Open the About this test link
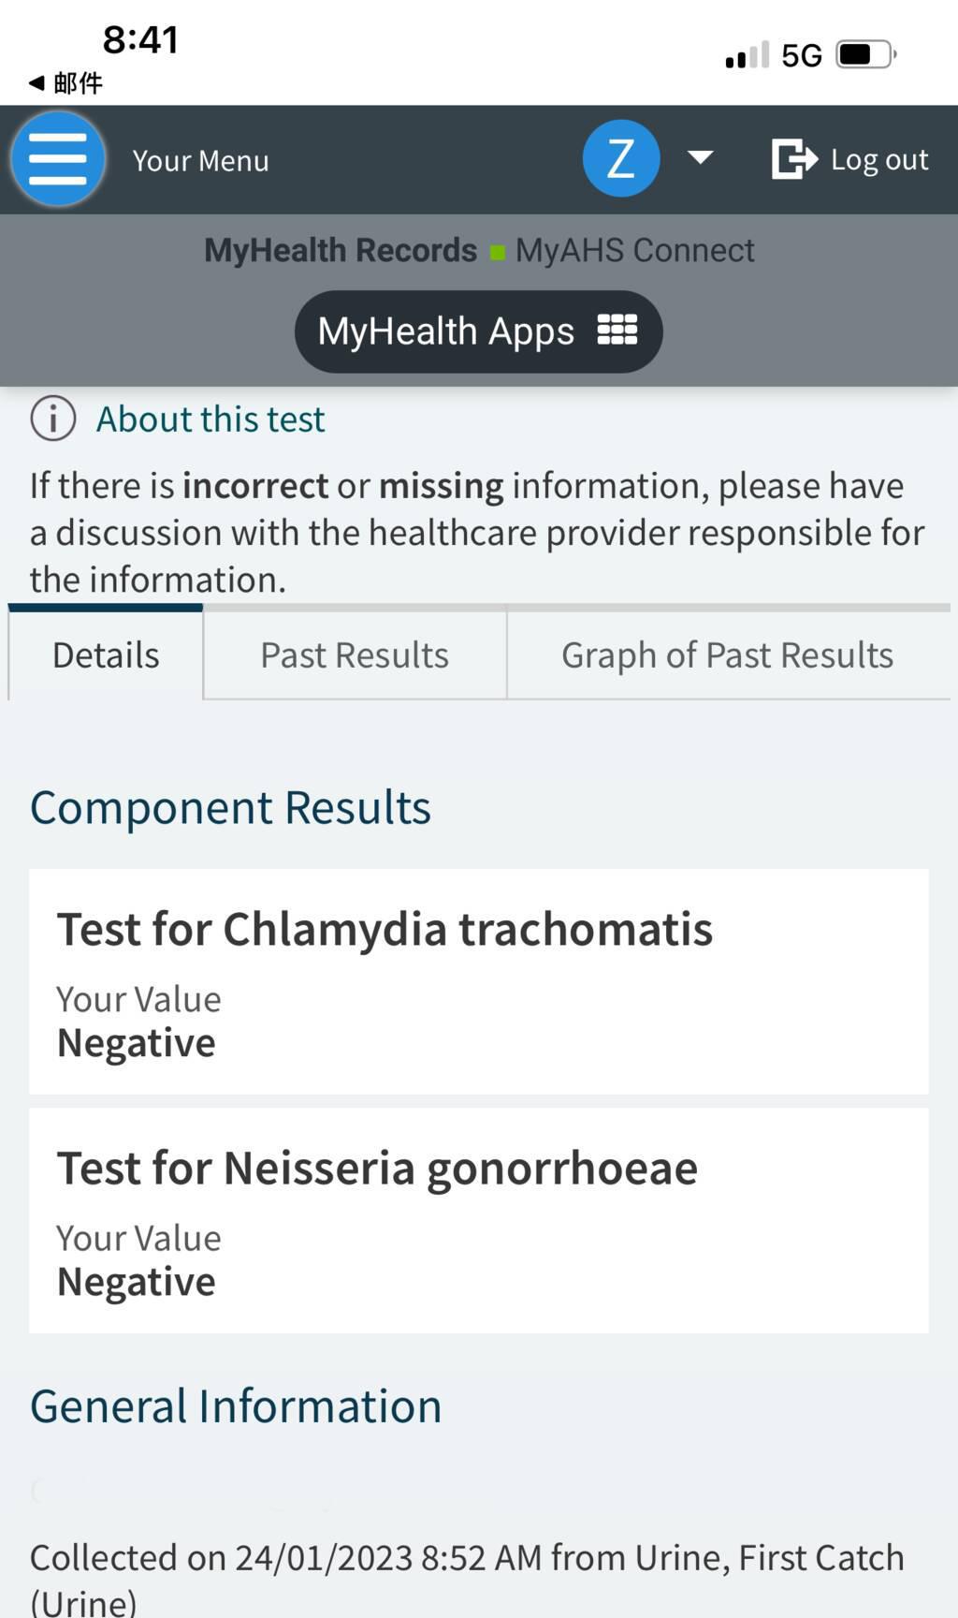The image size is (958, 1618). (x=210, y=419)
